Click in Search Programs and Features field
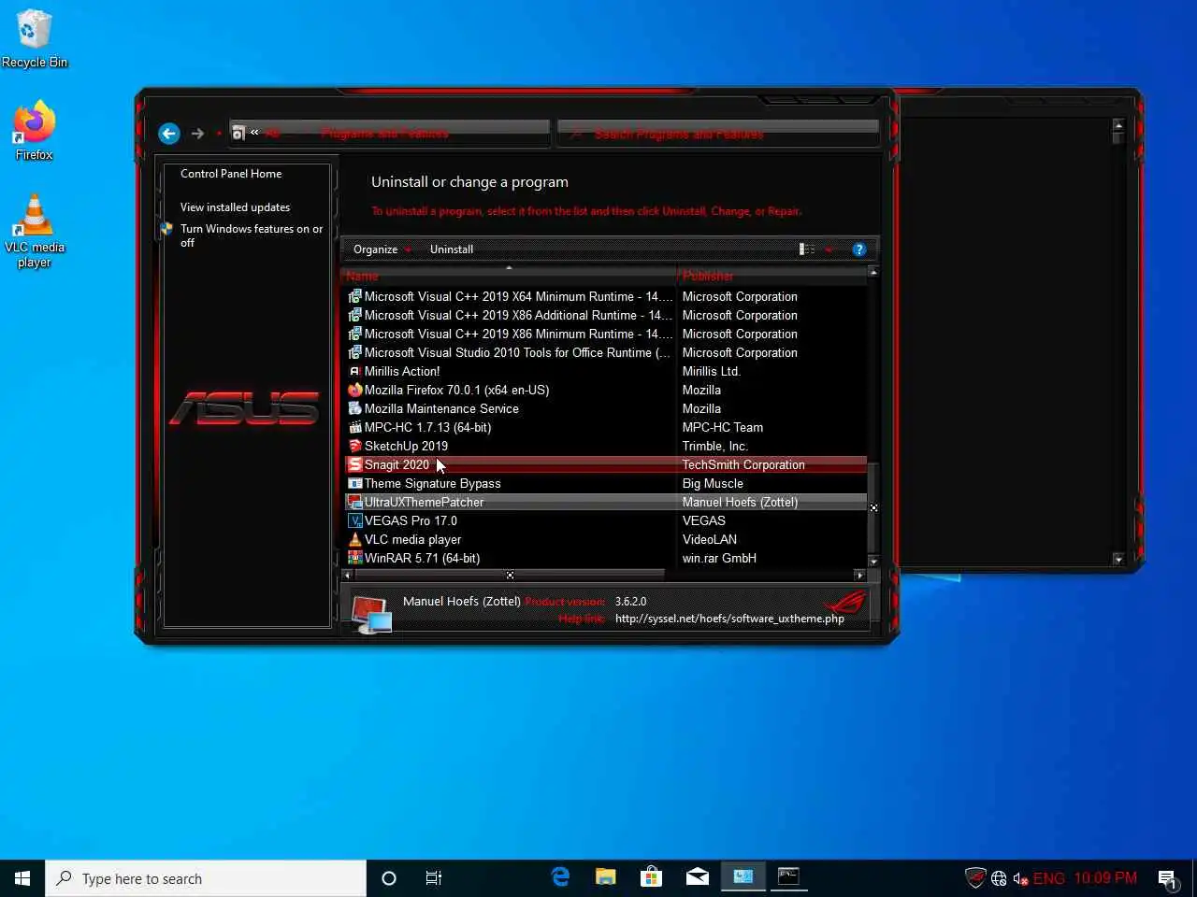 click(x=718, y=134)
